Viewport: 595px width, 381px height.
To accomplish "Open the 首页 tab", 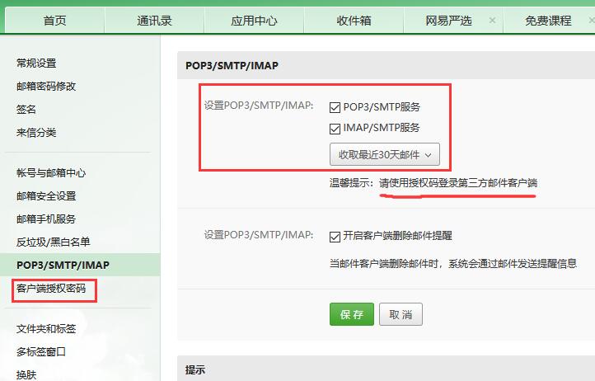I will point(54,21).
